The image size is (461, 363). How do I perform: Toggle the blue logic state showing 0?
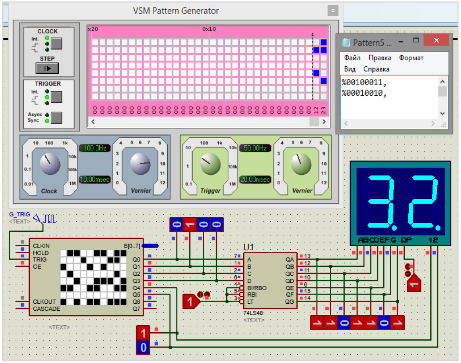coord(143,348)
